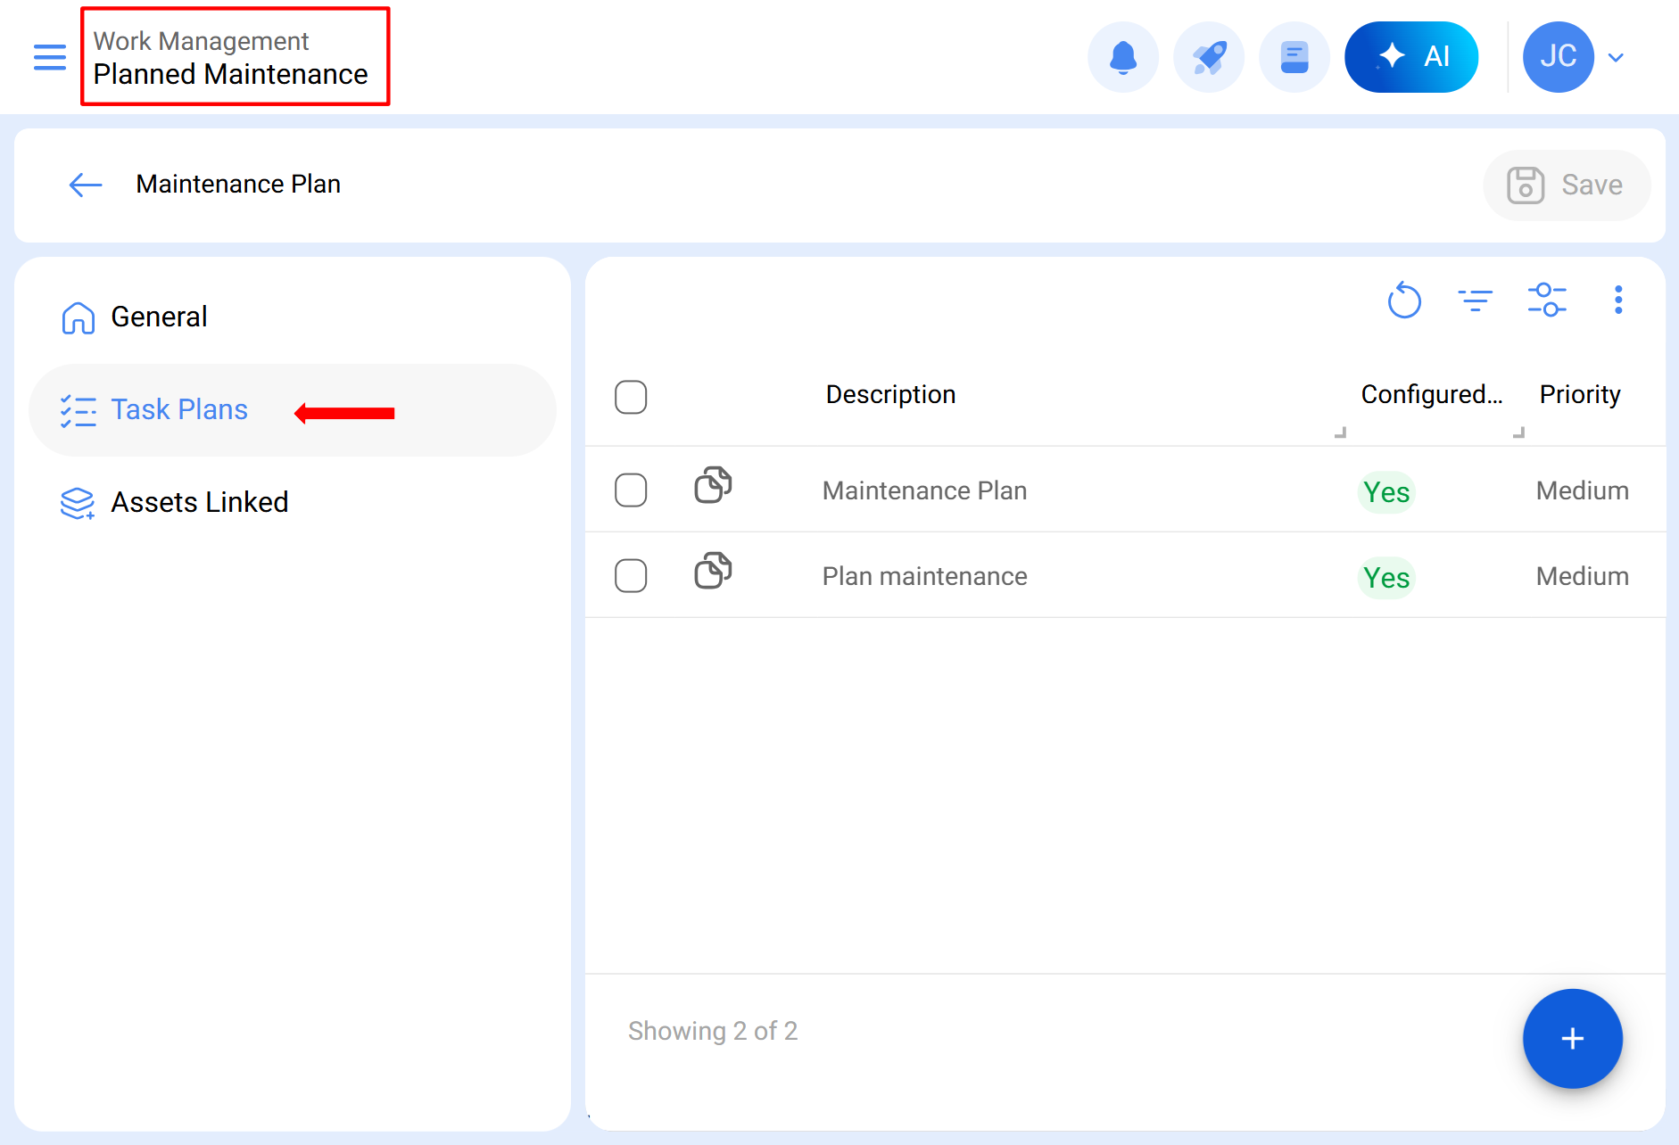Screen dimensions: 1679x1145
Task: Check the Maintenance Plan row checkbox
Action: (x=631, y=490)
